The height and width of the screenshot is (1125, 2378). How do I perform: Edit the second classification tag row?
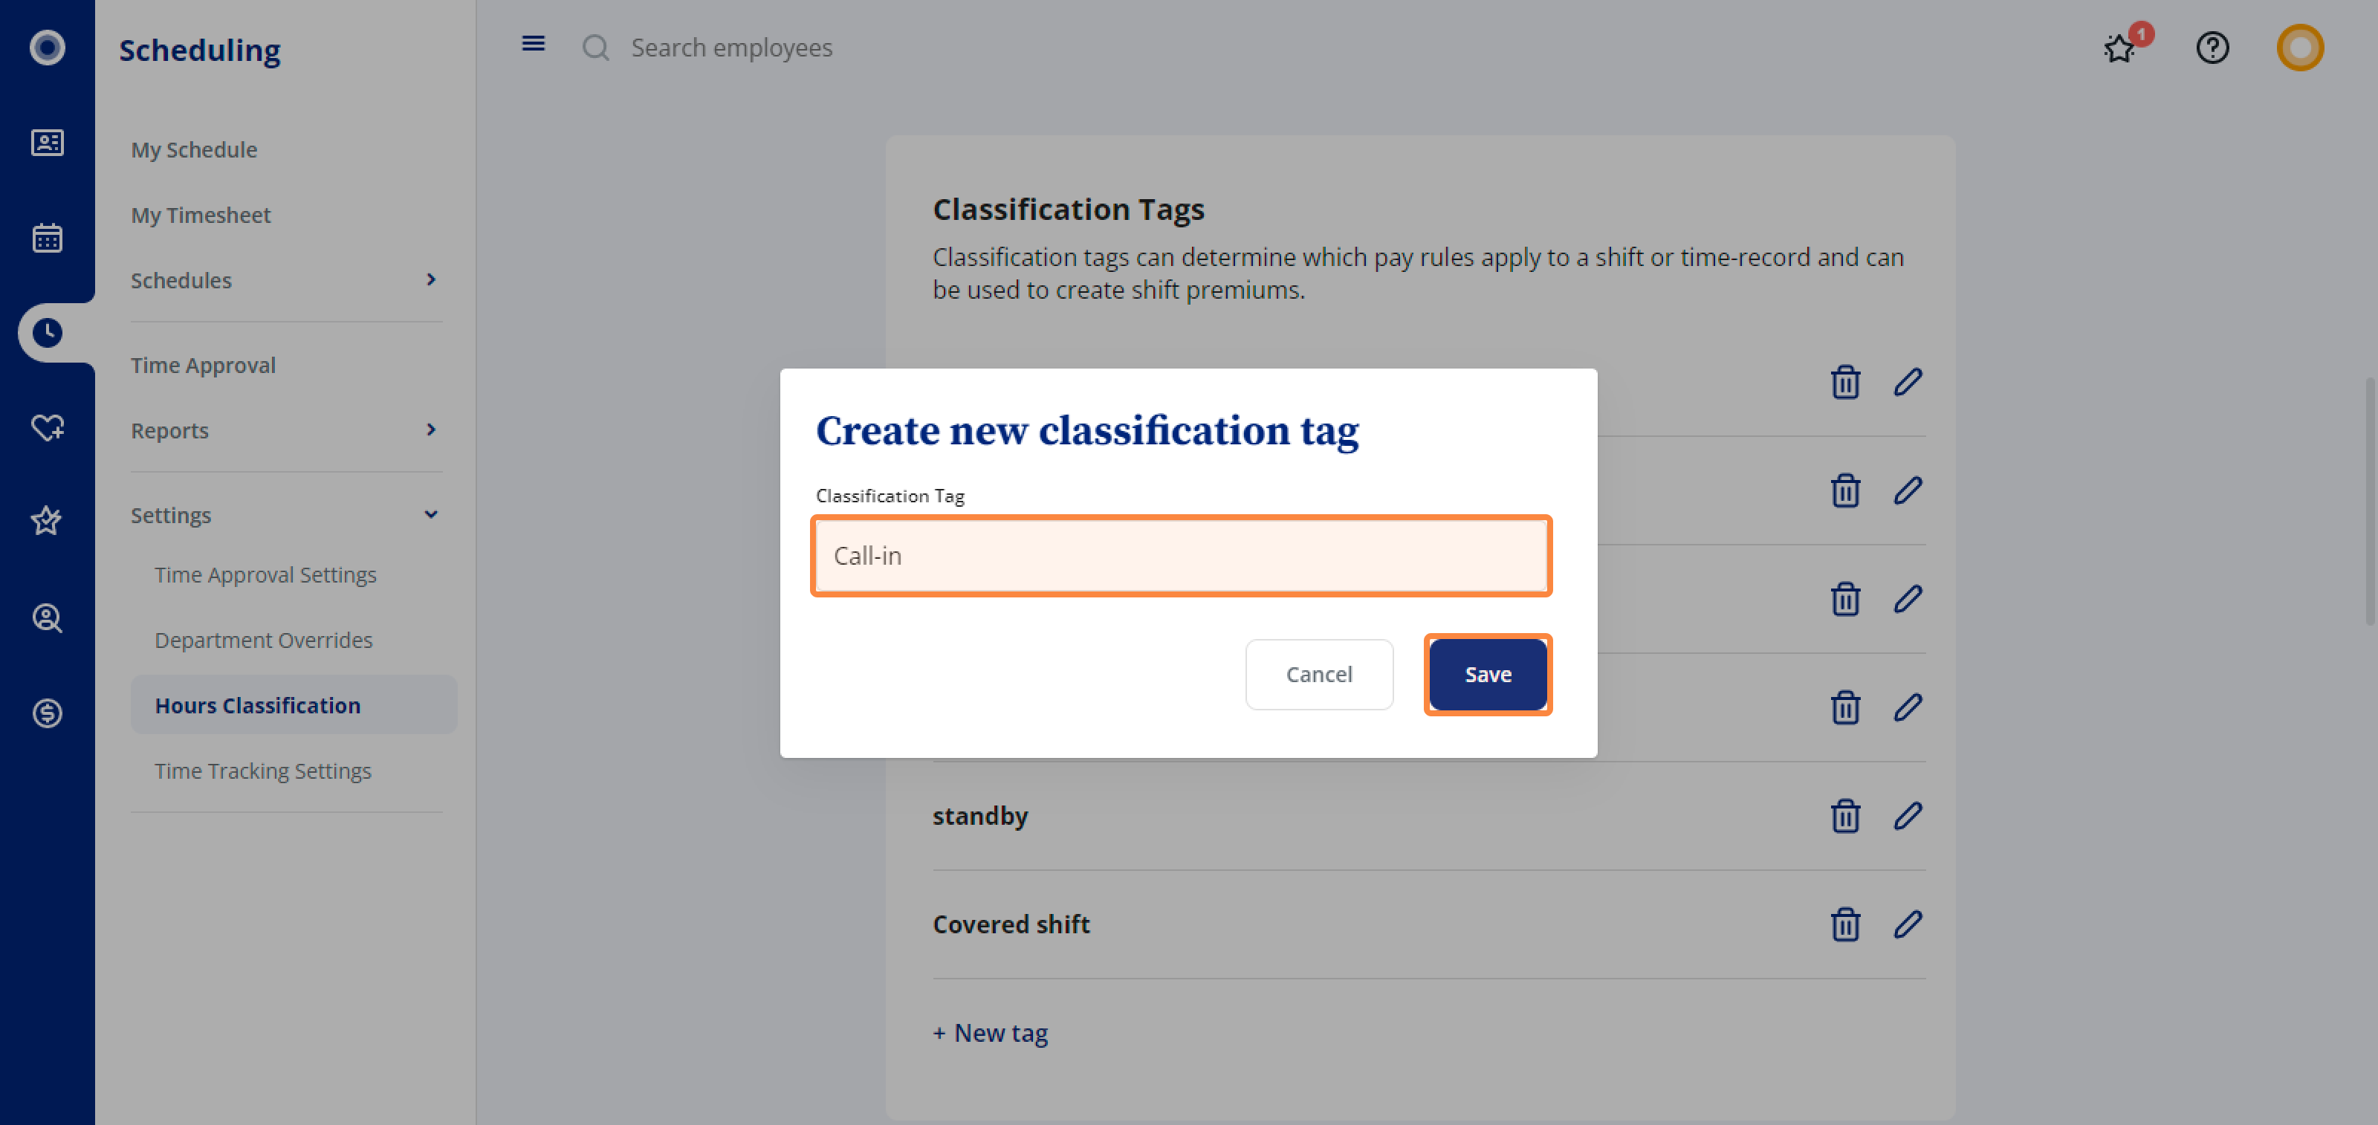pos(1907,490)
